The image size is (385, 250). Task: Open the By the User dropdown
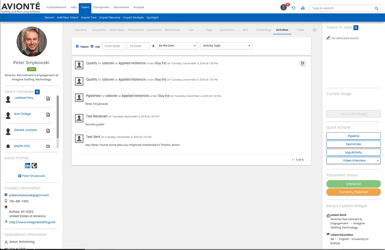click(x=177, y=46)
